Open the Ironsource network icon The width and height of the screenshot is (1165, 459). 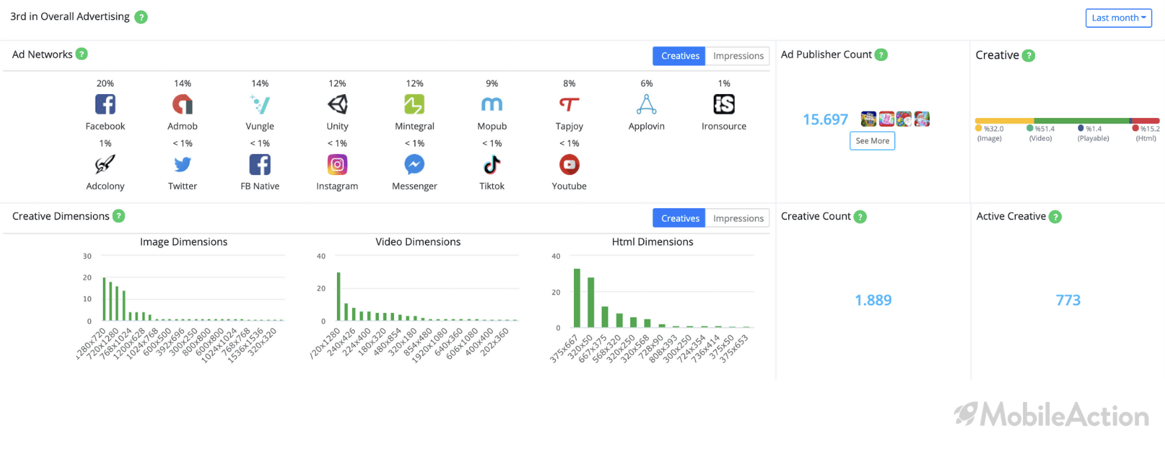point(724,104)
